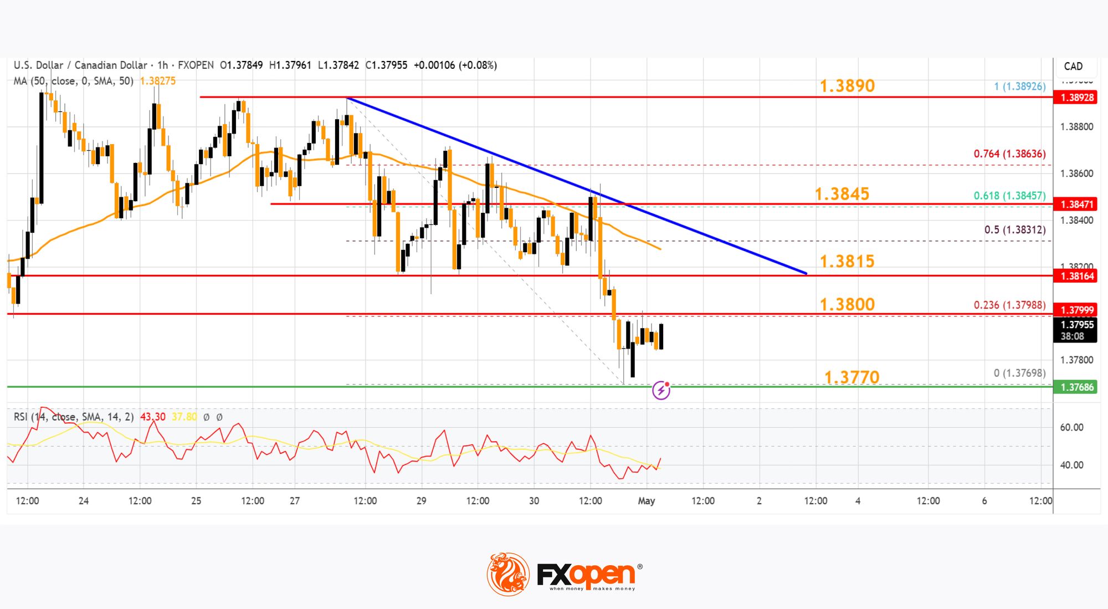Screen dimensions: 1108x609
Task: Select the RSI 14 indicator legend
Action: coord(74,417)
